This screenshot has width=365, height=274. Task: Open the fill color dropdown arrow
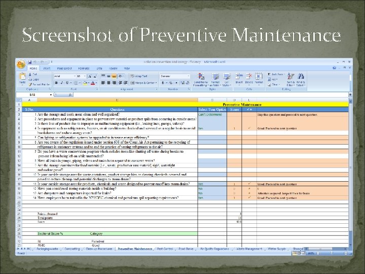(x=88, y=83)
